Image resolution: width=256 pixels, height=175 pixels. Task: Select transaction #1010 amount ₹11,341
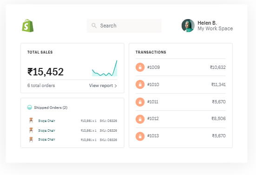point(218,84)
